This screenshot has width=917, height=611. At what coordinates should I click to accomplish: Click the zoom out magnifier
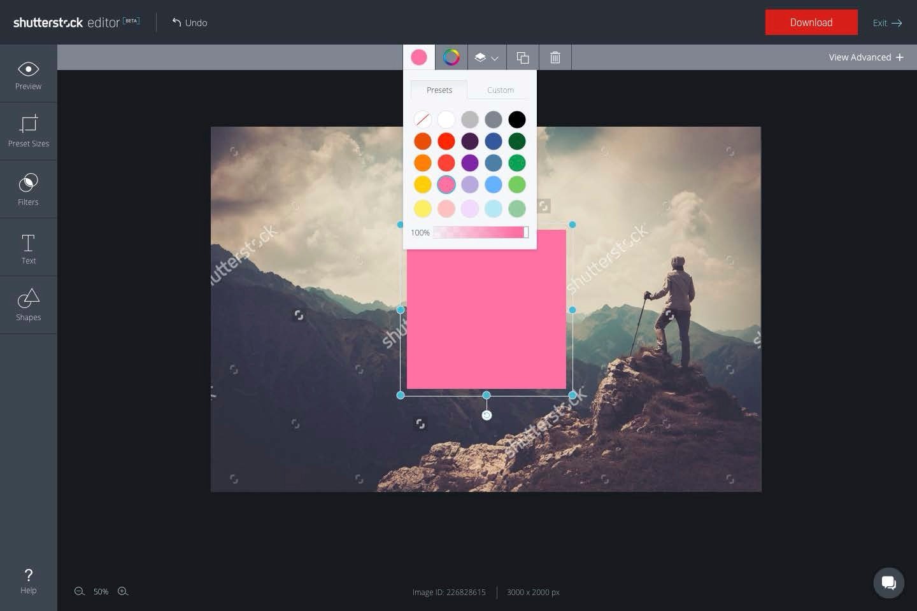[80, 591]
